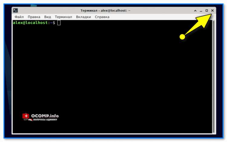Open the Вкладки menu
Screen dimensions: 227x142
84,17
